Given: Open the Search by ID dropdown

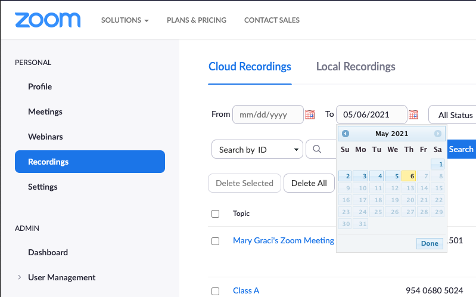Looking at the screenshot, I should click(257, 150).
